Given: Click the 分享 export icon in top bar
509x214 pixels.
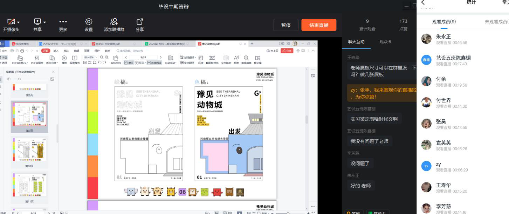Looking at the screenshot, I should click(140, 22).
